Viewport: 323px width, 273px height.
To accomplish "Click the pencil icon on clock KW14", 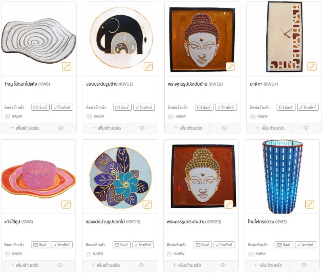I will click(312, 66).
